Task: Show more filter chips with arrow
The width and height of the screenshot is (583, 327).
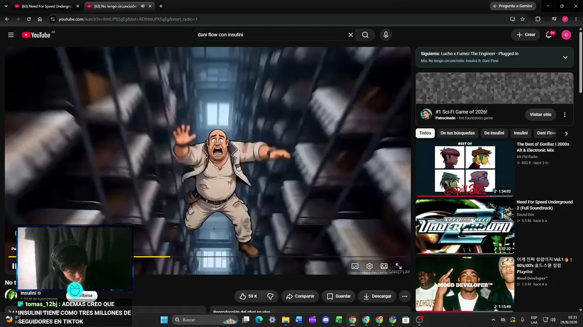Action: (566, 134)
